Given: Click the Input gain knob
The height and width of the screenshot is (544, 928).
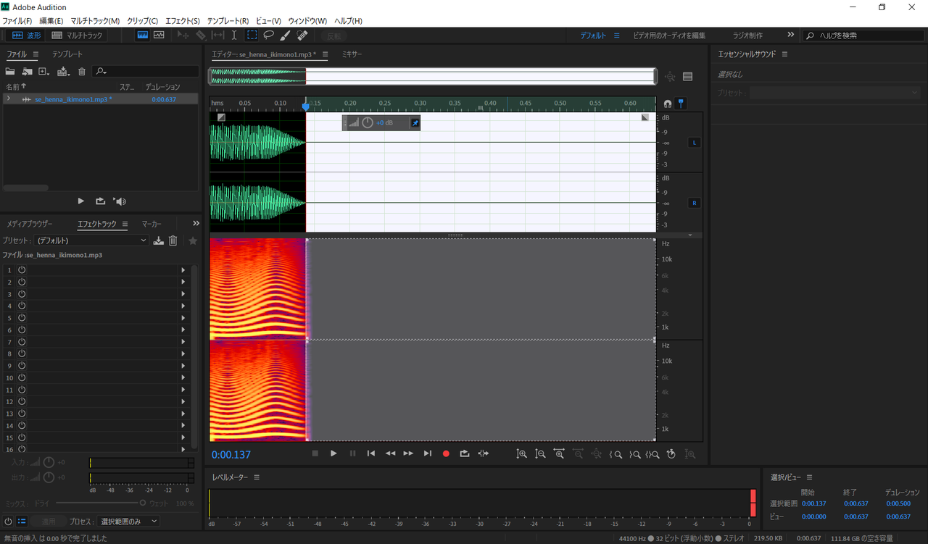Looking at the screenshot, I should 49,462.
